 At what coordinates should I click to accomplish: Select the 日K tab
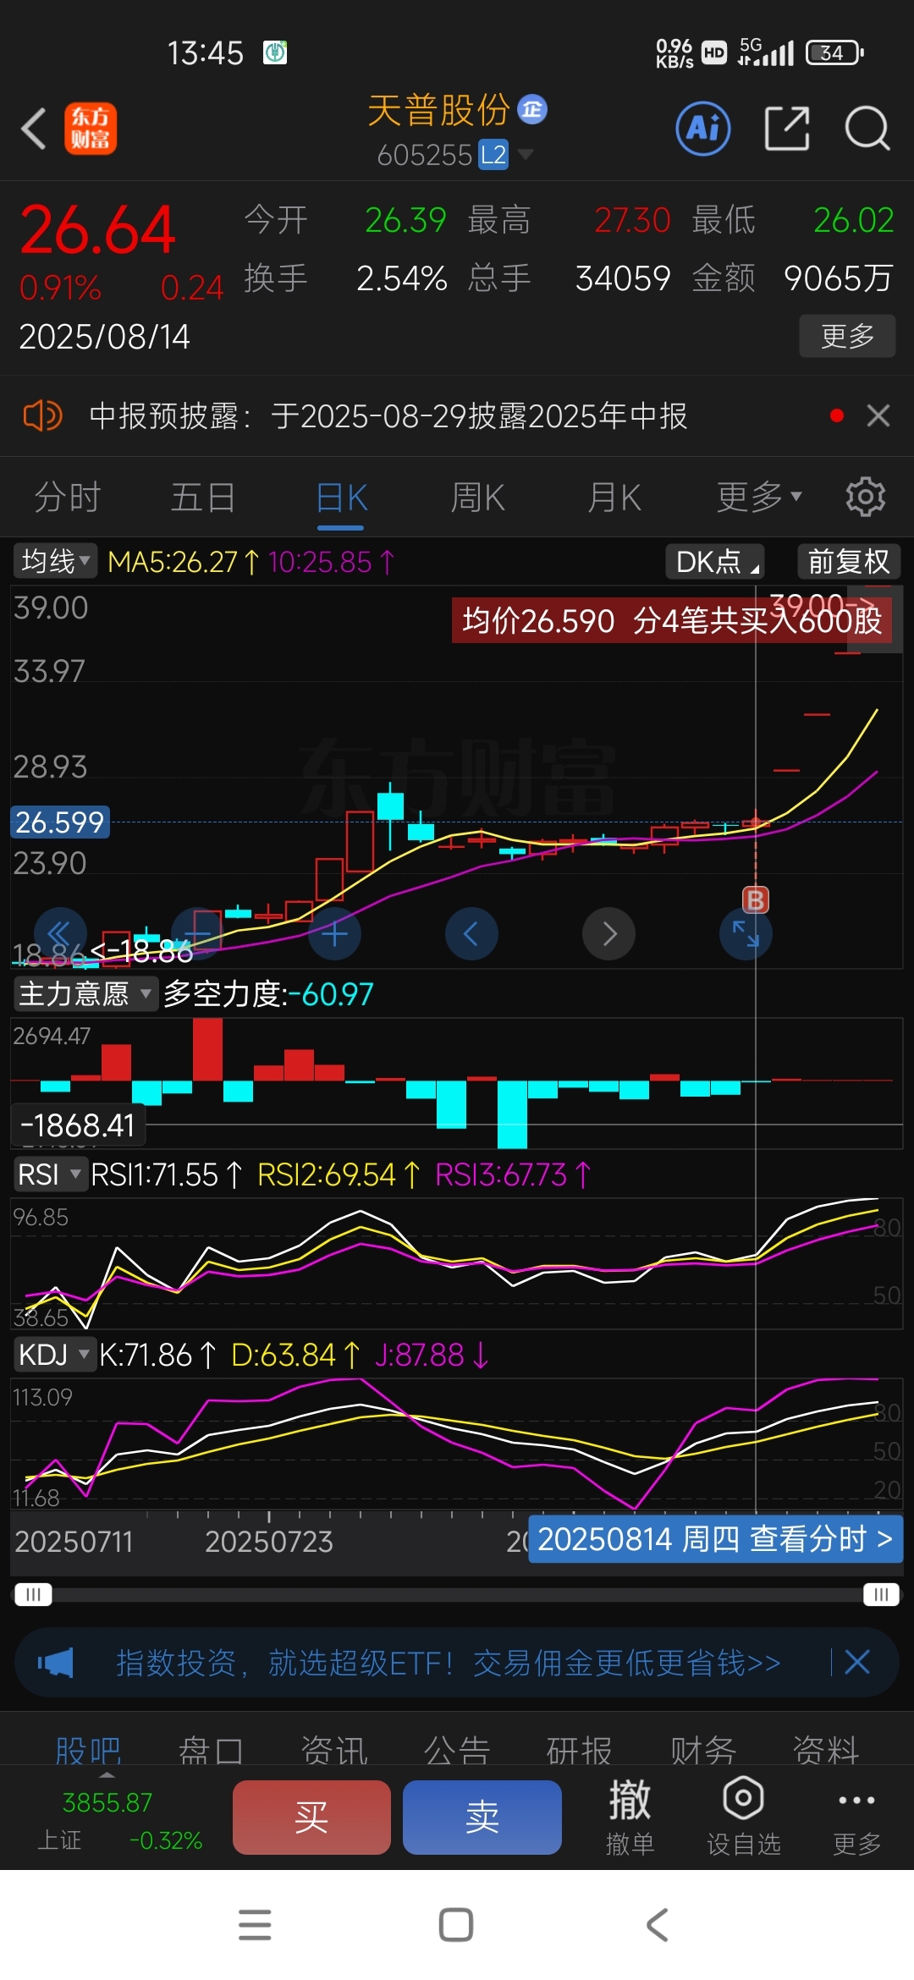[341, 497]
